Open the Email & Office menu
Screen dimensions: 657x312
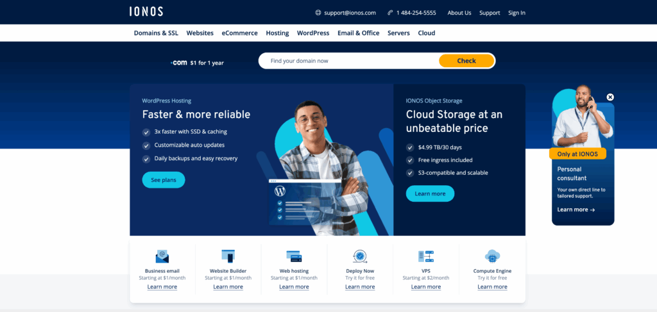358,33
